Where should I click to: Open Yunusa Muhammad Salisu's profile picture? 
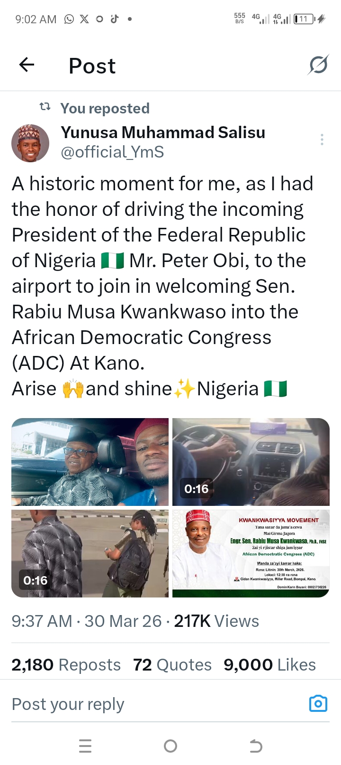coord(30,143)
